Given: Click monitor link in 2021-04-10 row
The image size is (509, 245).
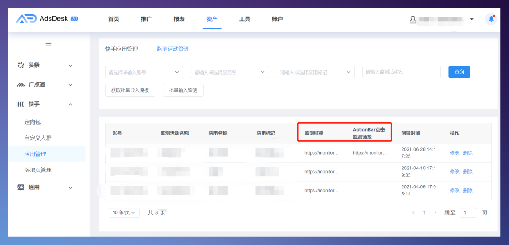Looking at the screenshot, I should [321, 172].
